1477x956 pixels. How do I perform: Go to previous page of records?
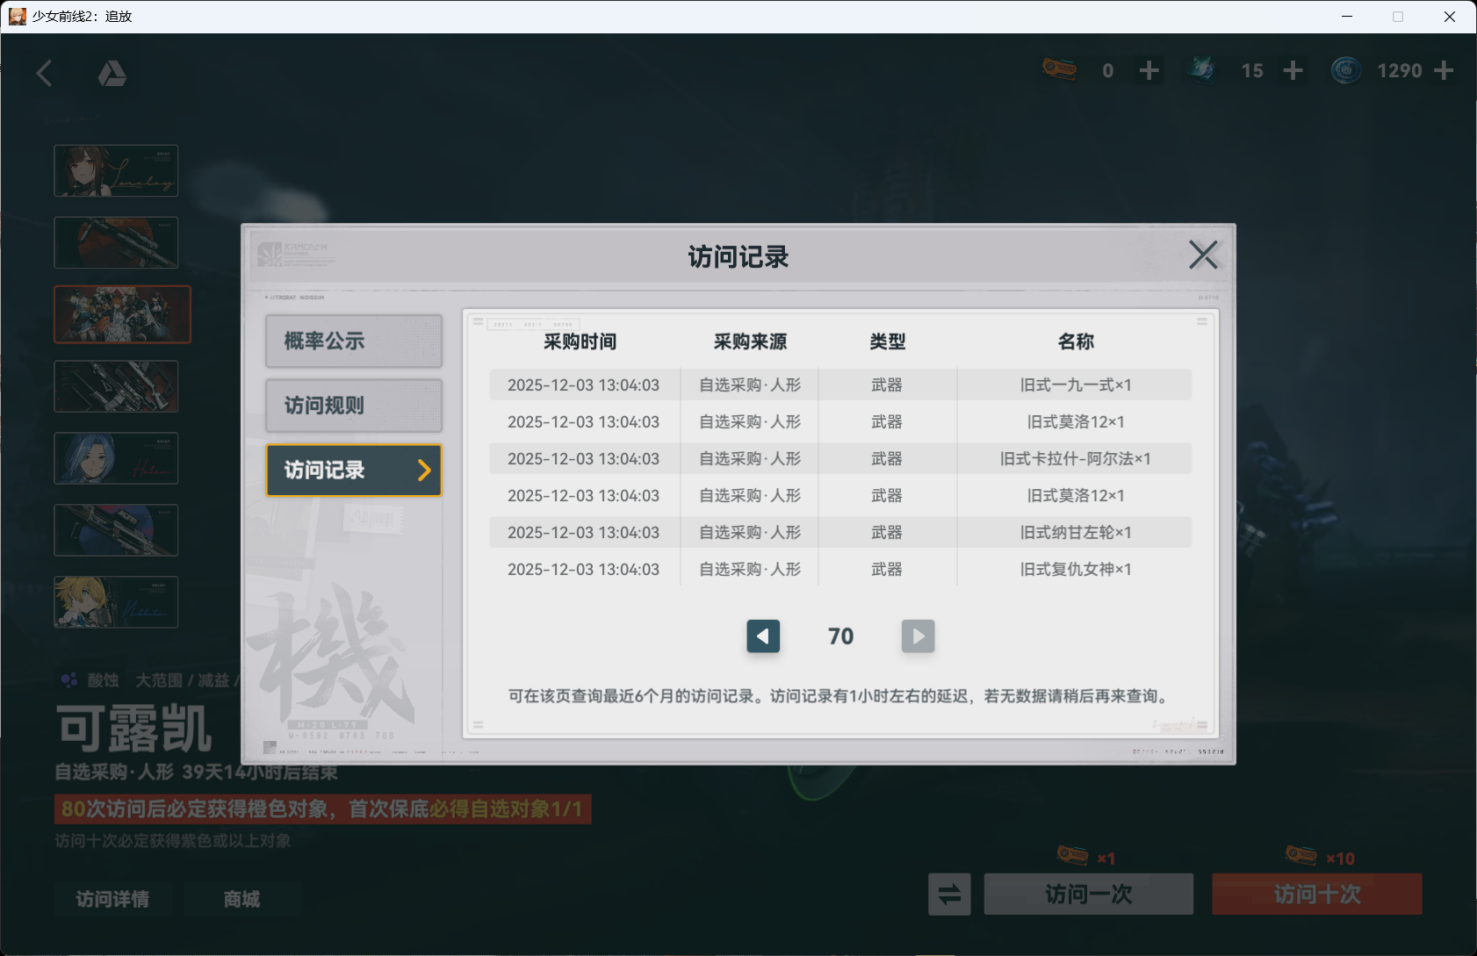tap(763, 636)
